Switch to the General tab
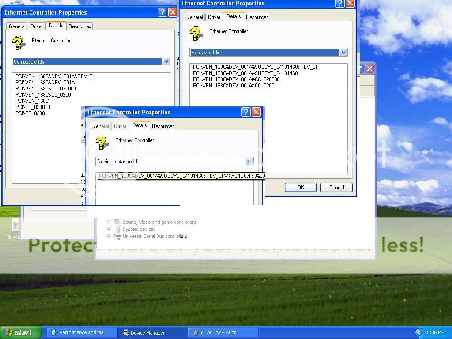 [100, 126]
